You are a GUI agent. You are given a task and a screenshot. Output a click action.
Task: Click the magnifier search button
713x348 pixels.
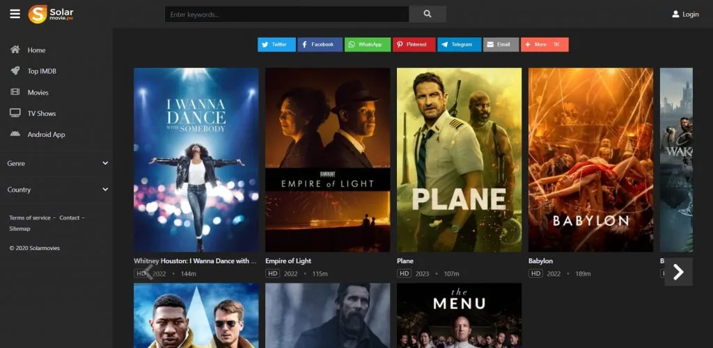tap(428, 14)
